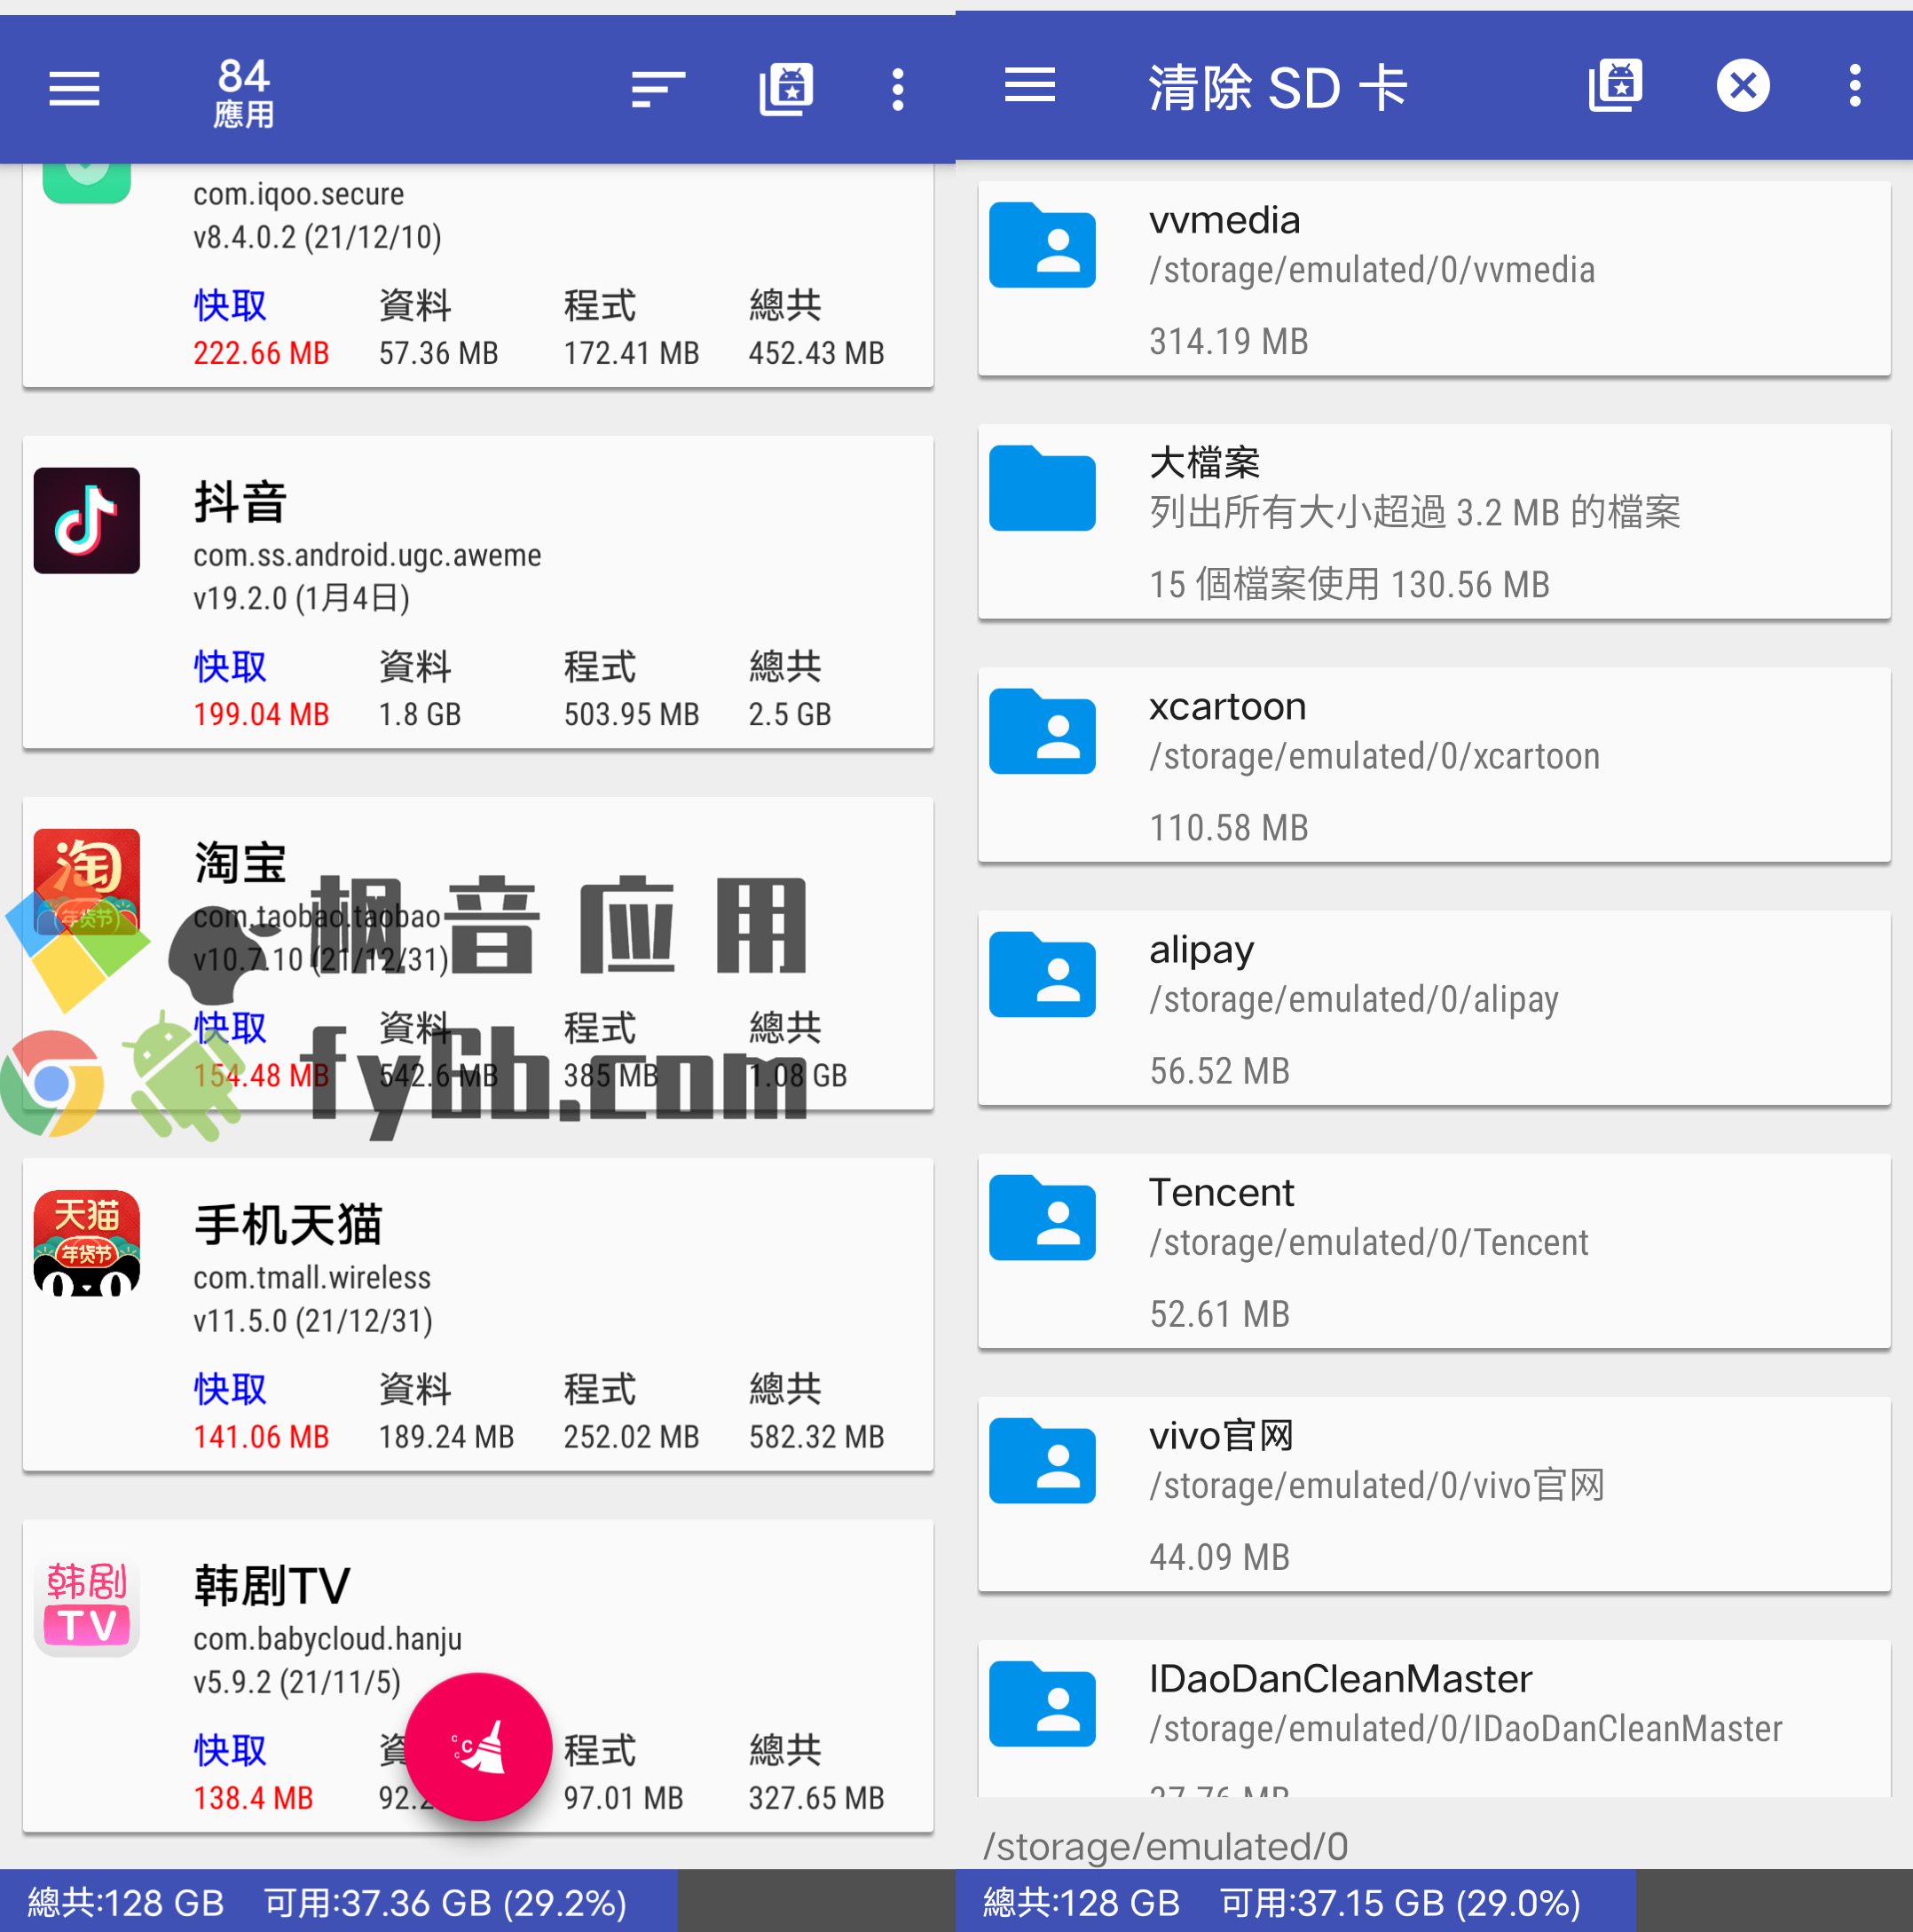Image resolution: width=1913 pixels, height=1932 pixels.
Task: Tap storage bar 可用:37.36 GB (29.2%)
Action: click(445, 1901)
